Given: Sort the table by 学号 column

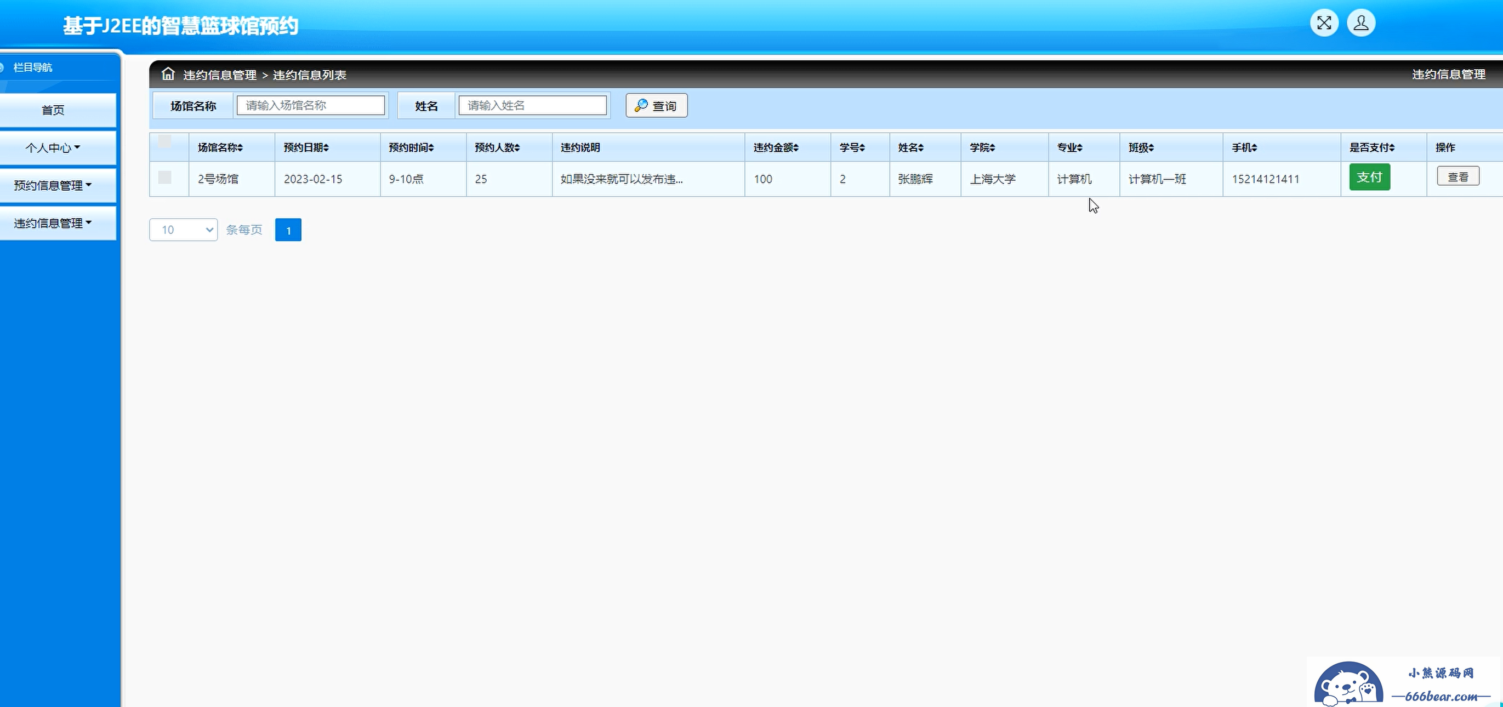Looking at the screenshot, I should [852, 147].
